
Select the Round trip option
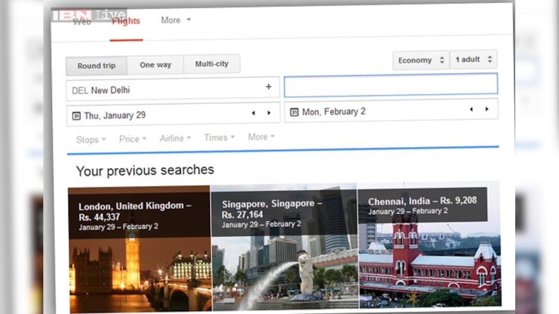pos(96,66)
